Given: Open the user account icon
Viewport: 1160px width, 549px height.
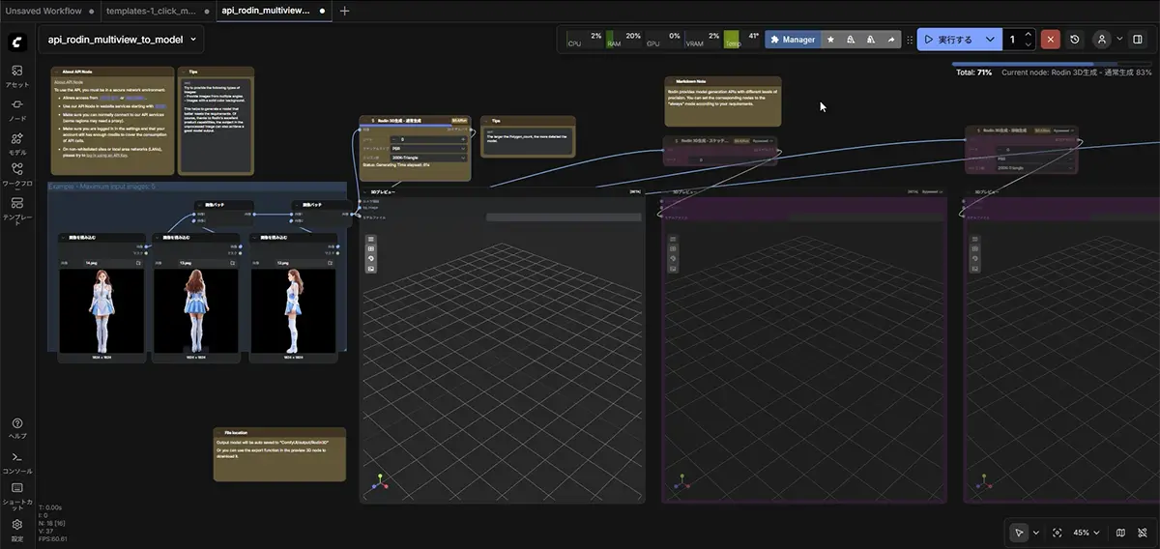Looking at the screenshot, I should [1102, 40].
